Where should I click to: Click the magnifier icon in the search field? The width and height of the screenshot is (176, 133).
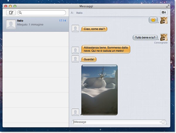pos(20,13)
